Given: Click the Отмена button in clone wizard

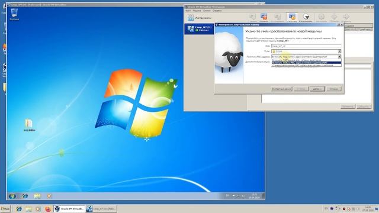Looking at the screenshot, I should 333,89.
